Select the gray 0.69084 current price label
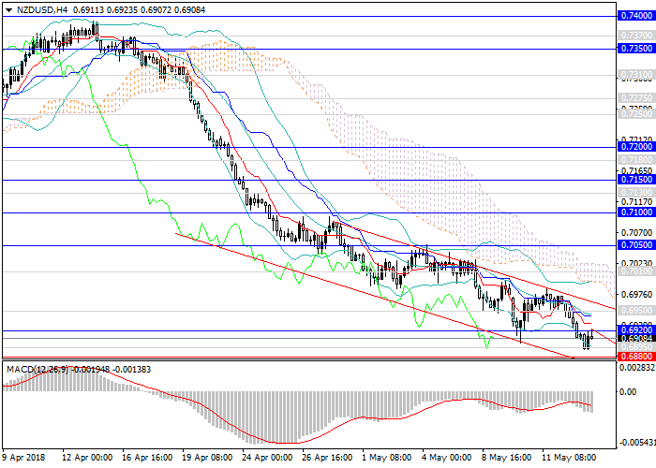The height and width of the screenshot is (468, 656). pyautogui.click(x=634, y=338)
